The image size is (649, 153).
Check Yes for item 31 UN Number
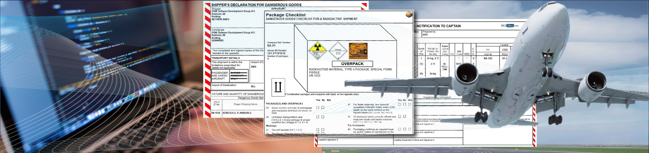coord(318,130)
